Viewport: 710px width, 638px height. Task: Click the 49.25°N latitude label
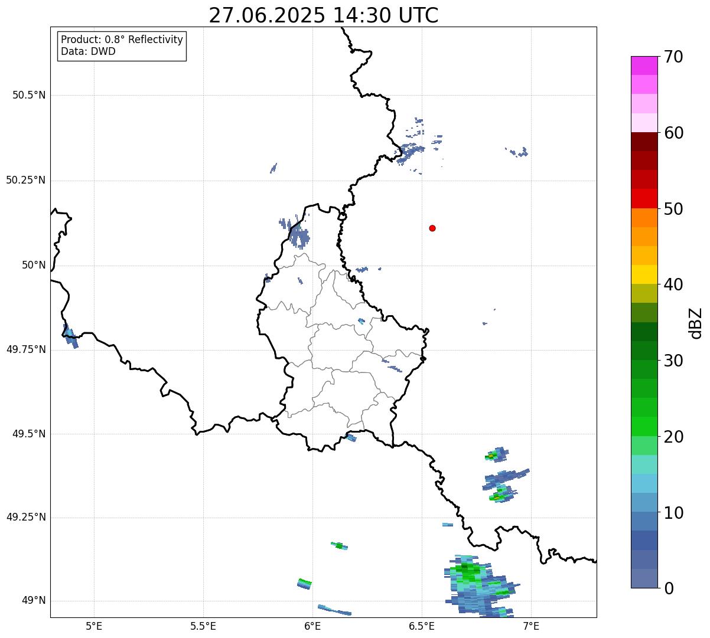pos(26,517)
